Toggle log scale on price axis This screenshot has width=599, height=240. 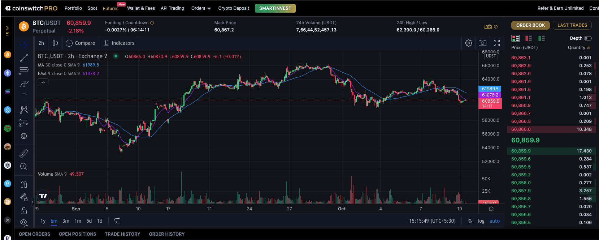point(481,221)
